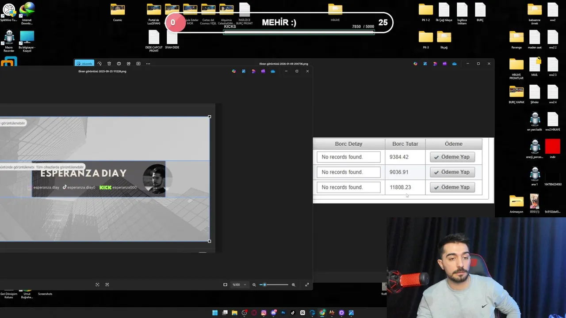Select the PK 1-2 folder on desktop
Image resolution: width=566 pixels, height=318 pixels.
click(425, 12)
